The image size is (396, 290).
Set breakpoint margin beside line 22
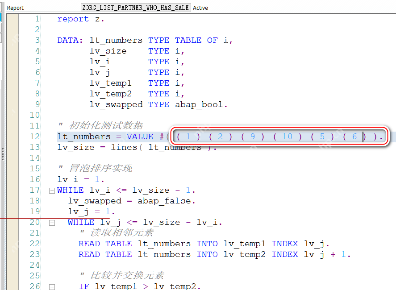pos(12,244)
